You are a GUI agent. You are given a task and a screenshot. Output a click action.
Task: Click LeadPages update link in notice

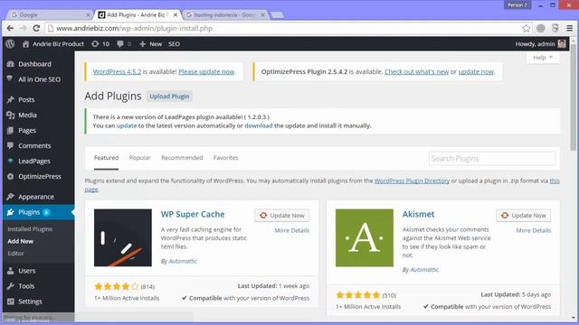click(x=127, y=125)
